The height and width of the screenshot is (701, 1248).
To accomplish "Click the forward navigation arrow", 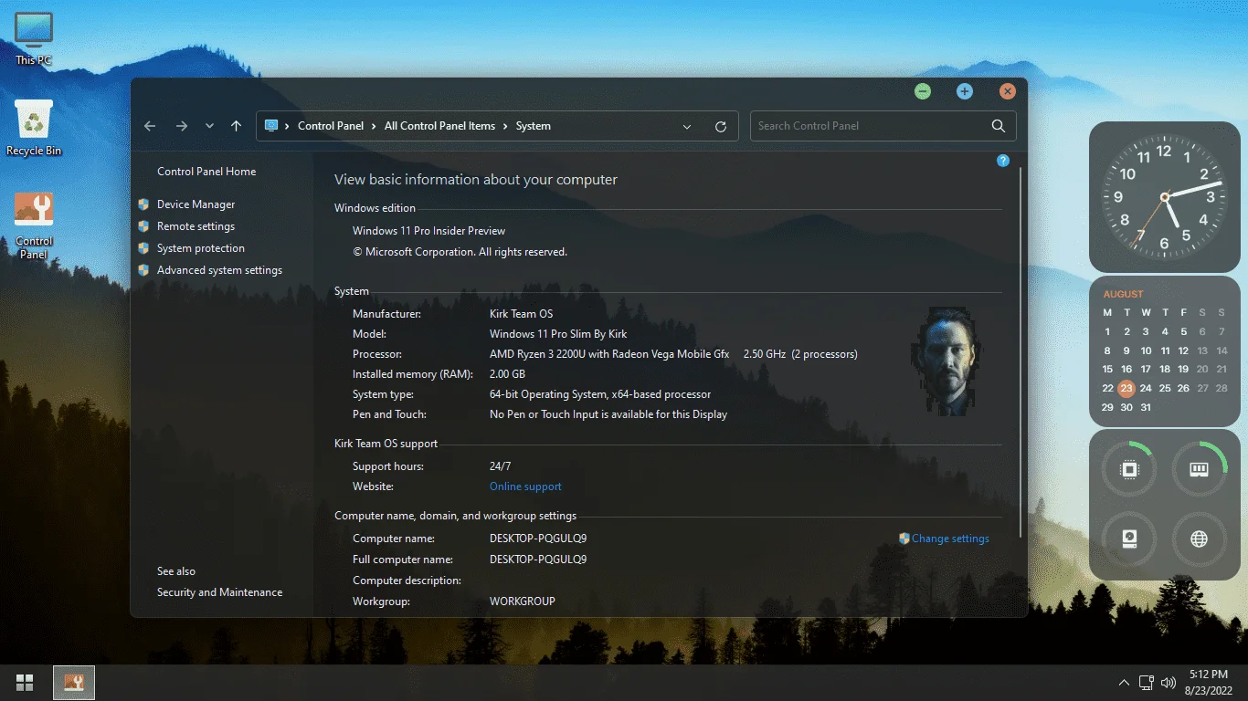I will 181,126.
